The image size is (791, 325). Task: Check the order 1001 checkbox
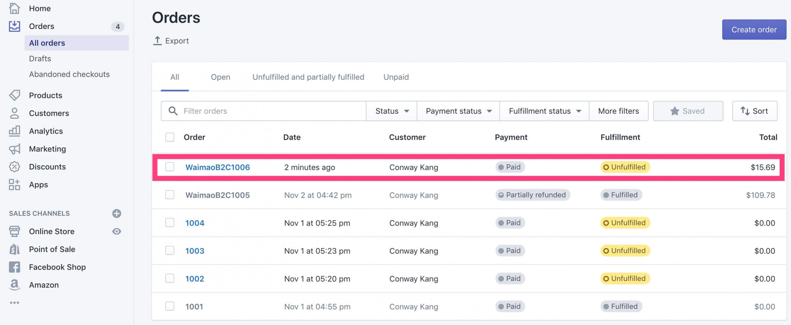170,306
